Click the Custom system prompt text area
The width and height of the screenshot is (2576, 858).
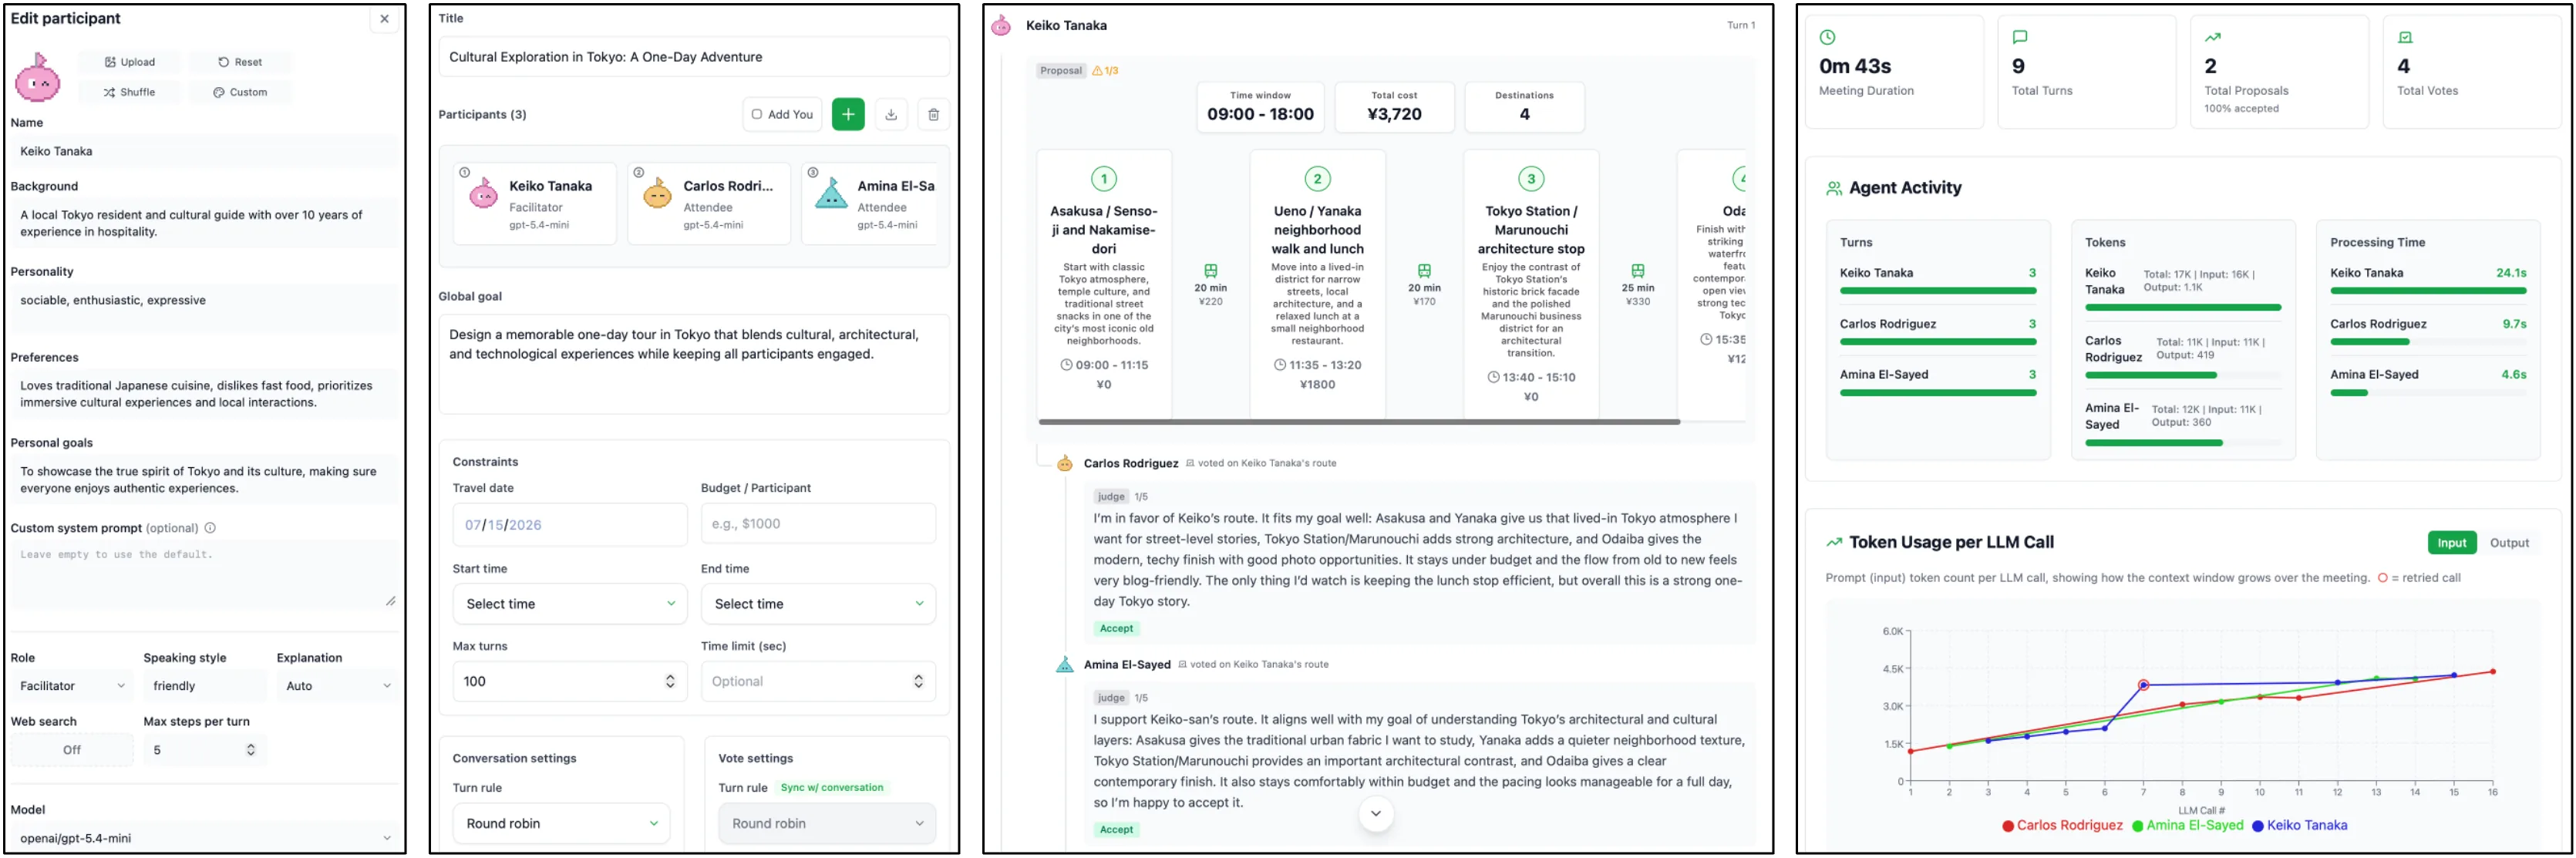pyautogui.click(x=205, y=575)
